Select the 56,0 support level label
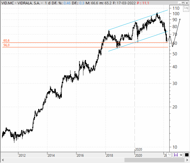The width and height of the screenshot is (190, 163). [x=6, y=45]
